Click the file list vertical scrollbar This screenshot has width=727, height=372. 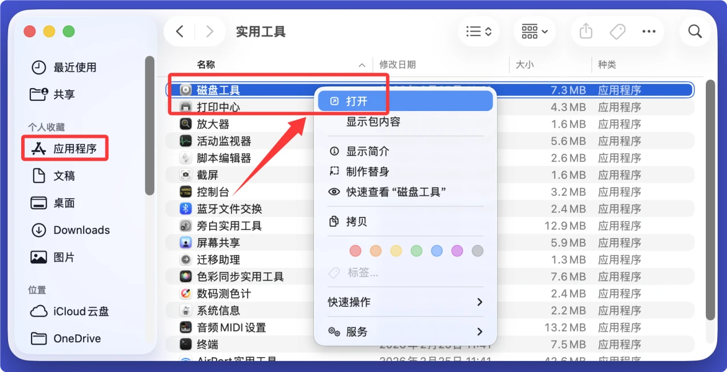point(710,199)
